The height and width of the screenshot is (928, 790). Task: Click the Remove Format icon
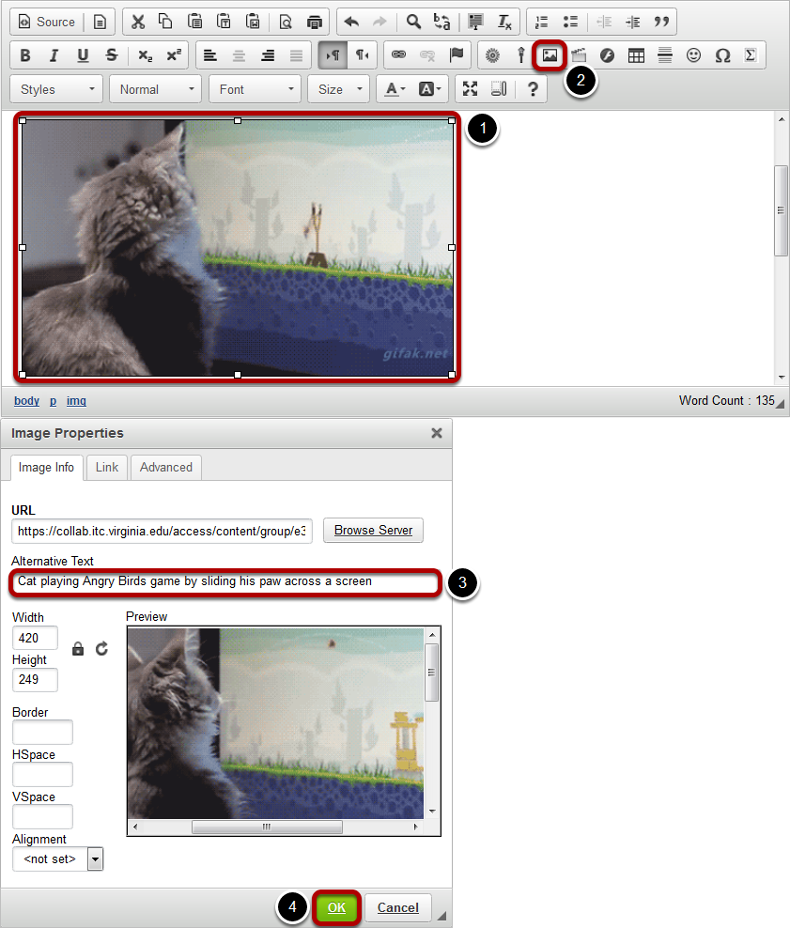click(x=504, y=22)
